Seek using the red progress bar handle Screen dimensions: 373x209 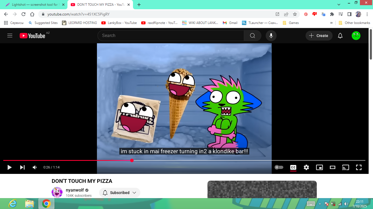click(x=132, y=160)
